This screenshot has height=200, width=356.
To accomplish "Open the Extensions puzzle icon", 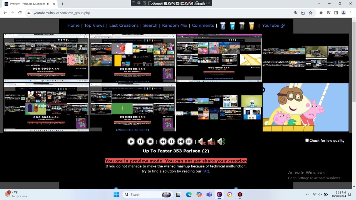I will click(x=321, y=13).
